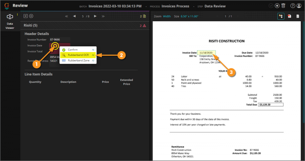Click the trash delete icon
This screenshot has width=305, height=161.
(x=283, y=6)
